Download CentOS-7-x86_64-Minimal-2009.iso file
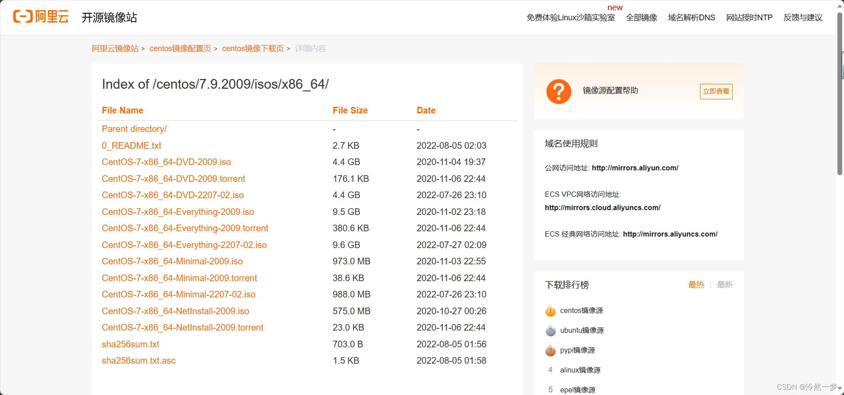 (x=172, y=261)
